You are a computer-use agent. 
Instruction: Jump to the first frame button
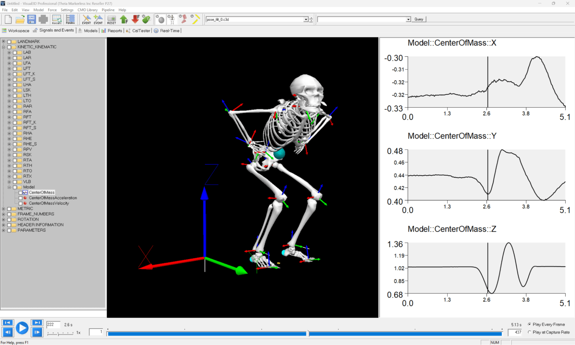click(x=7, y=323)
